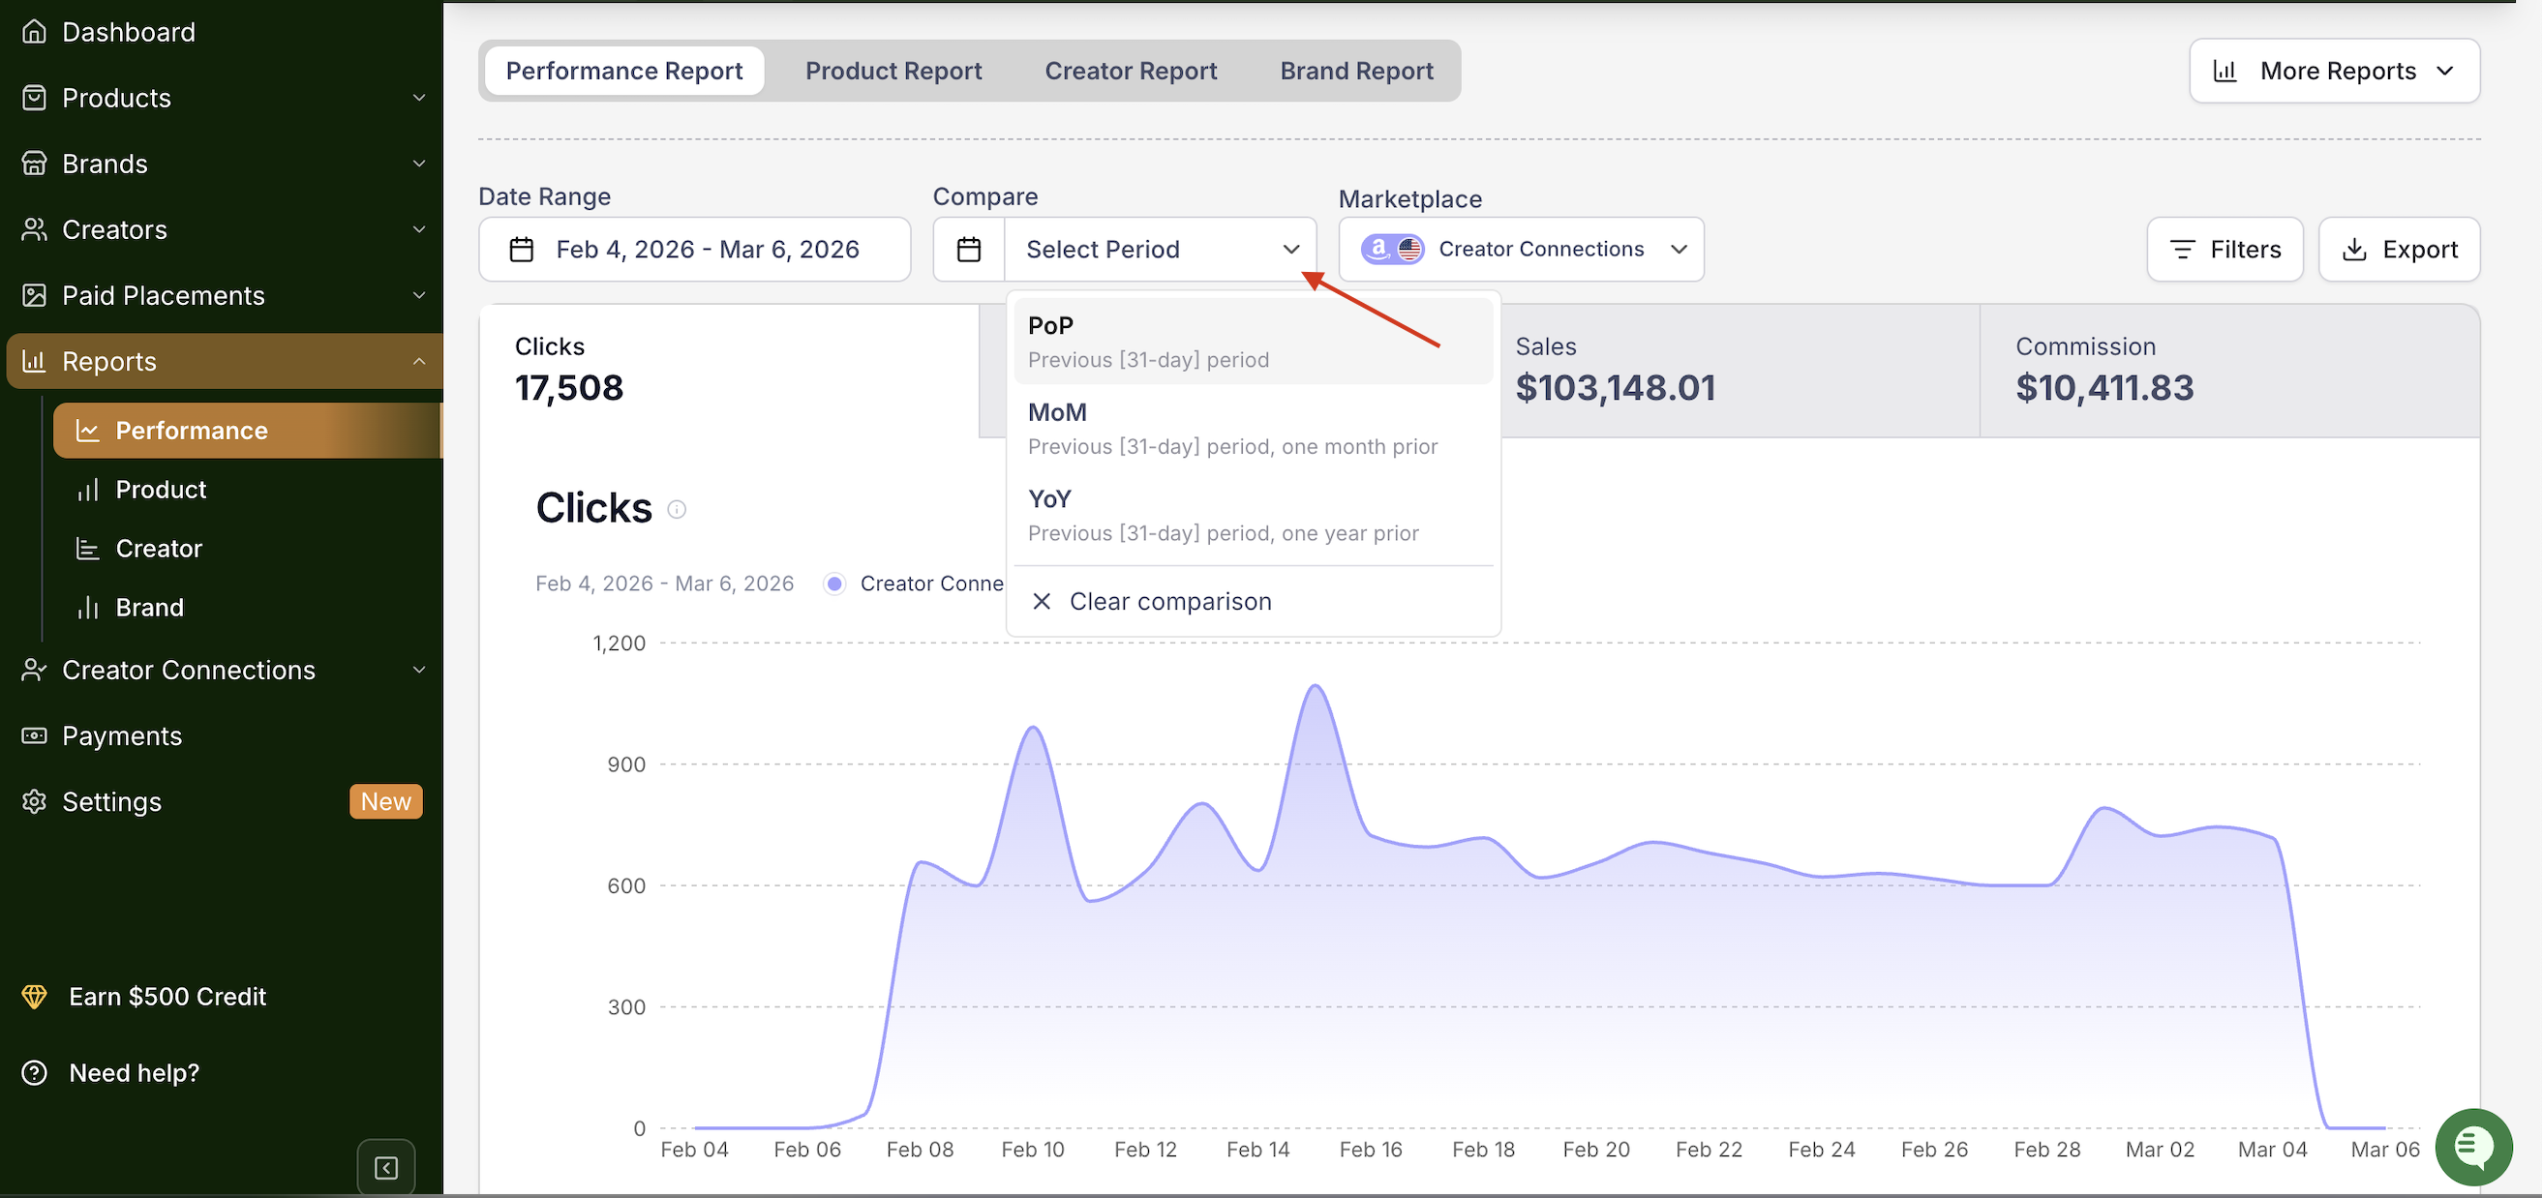Click the sidebar collapse arrow icon
This screenshot has width=2542, height=1198.
[x=386, y=1167]
